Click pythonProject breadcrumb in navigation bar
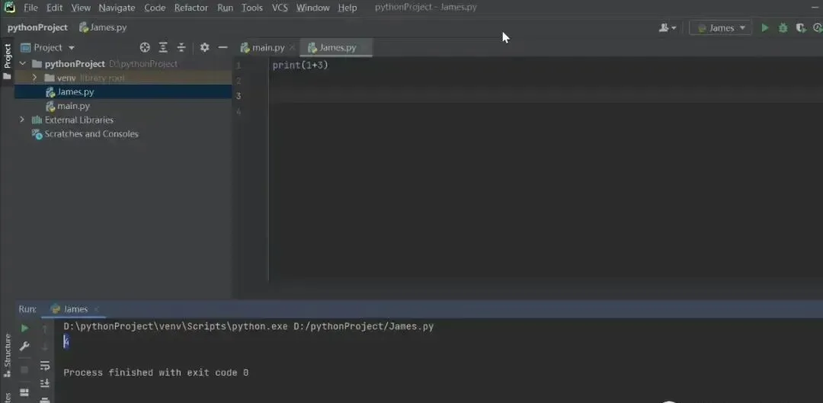 [37, 27]
